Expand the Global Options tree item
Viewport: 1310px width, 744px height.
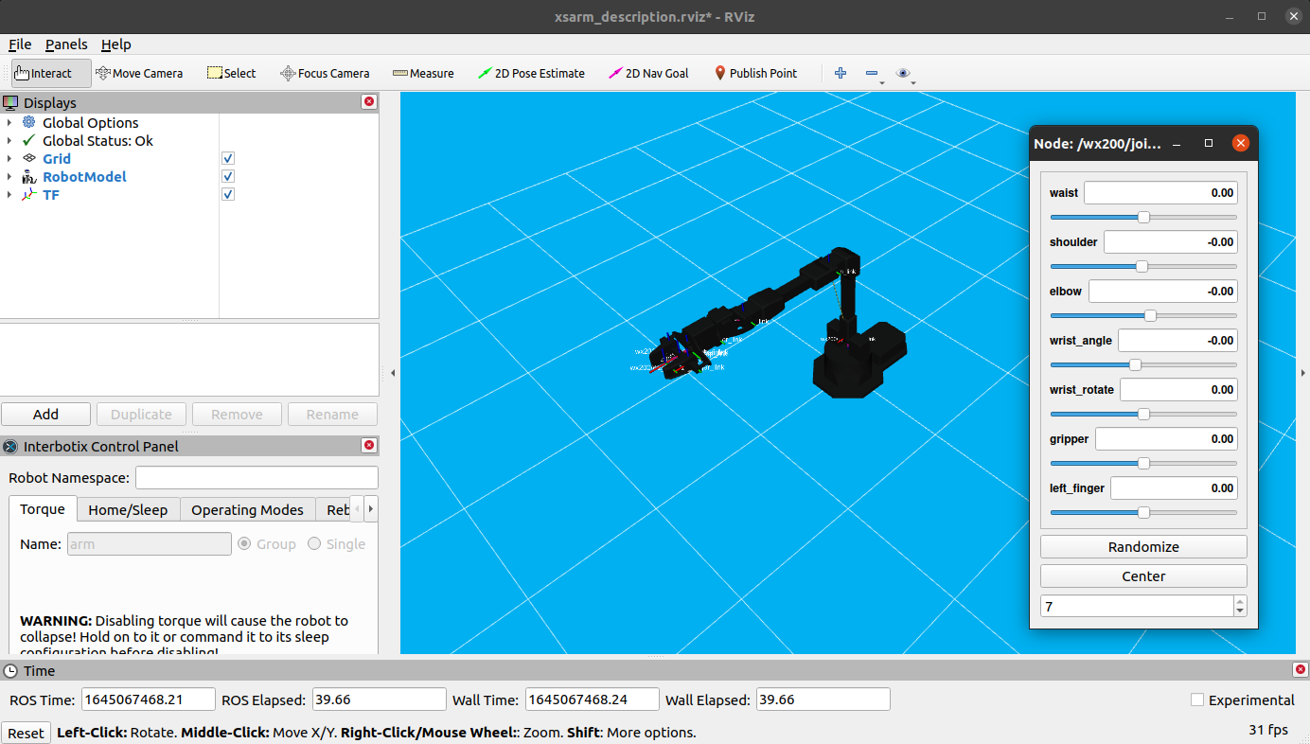pos(9,122)
